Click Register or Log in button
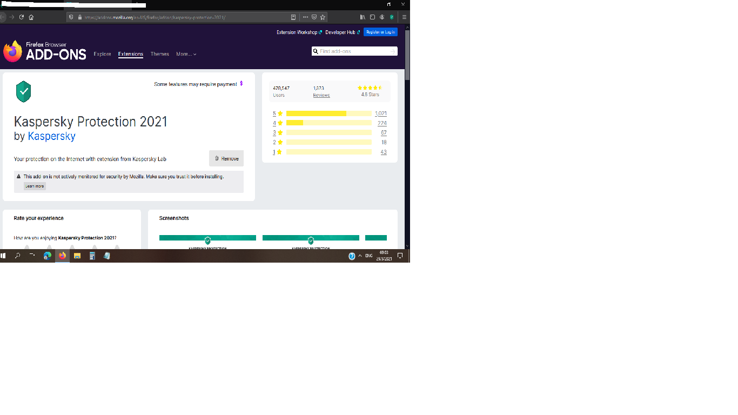The image size is (738, 415). tap(380, 32)
